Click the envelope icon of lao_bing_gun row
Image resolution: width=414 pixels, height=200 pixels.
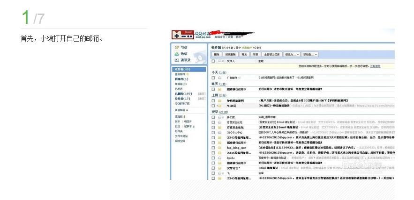[x=220, y=148]
